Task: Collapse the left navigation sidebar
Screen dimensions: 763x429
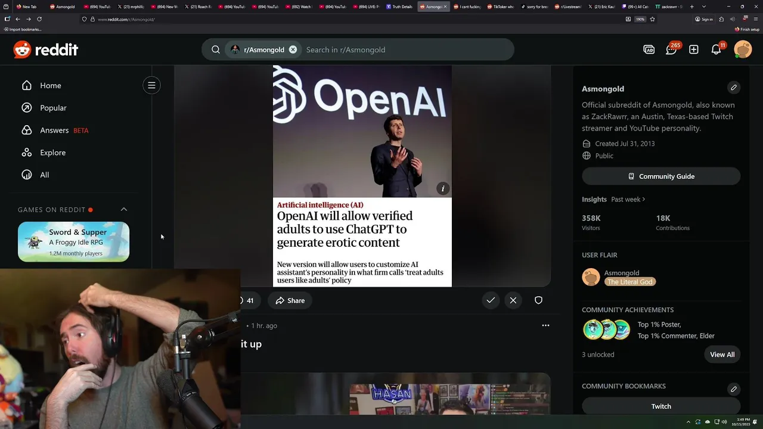Action: [x=151, y=85]
